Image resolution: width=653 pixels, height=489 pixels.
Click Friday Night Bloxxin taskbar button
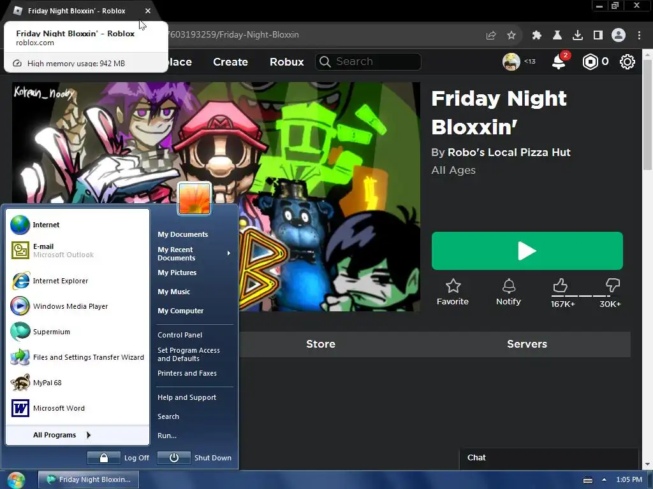click(x=89, y=480)
